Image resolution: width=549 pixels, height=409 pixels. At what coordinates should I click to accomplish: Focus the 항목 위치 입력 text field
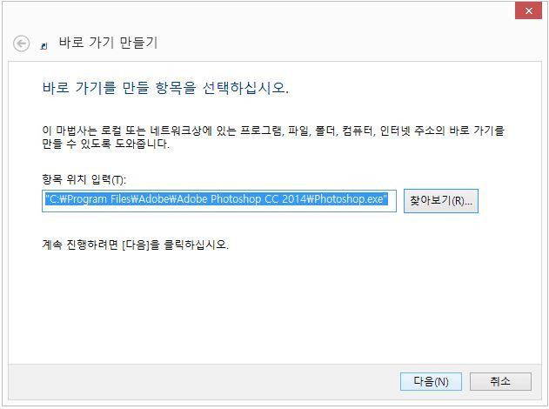tap(219, 201)
